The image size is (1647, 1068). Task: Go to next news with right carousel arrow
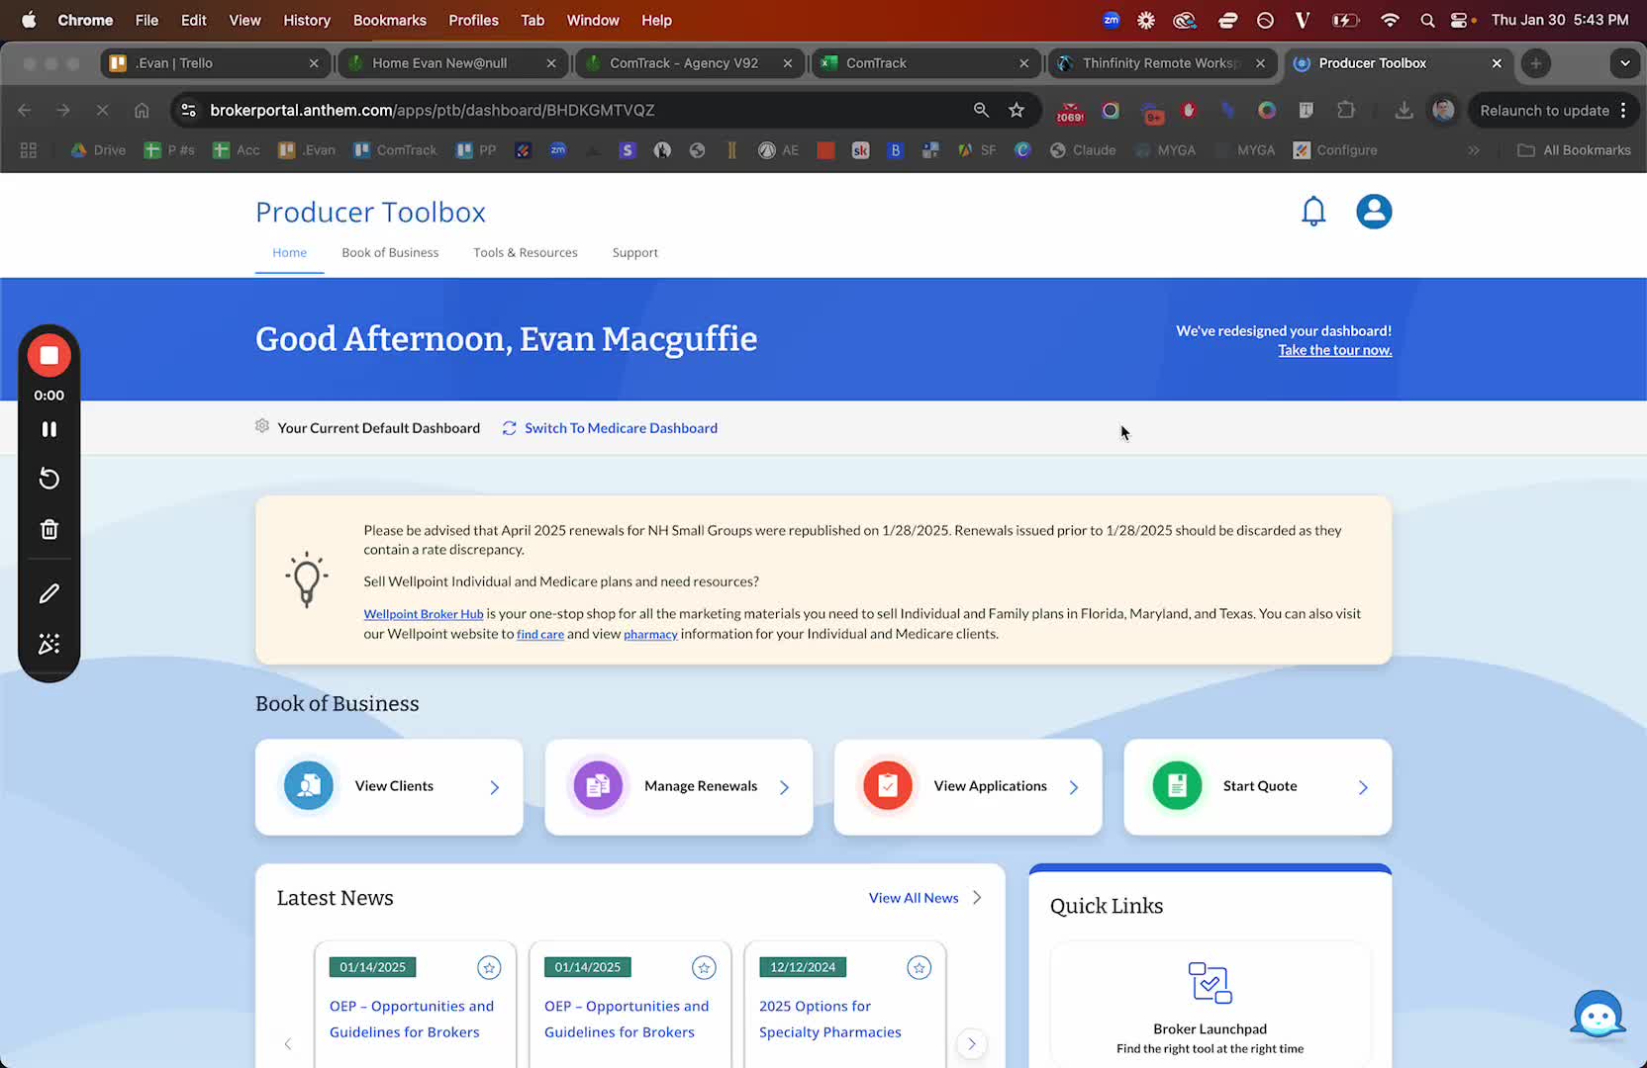tap(972, 1044)
